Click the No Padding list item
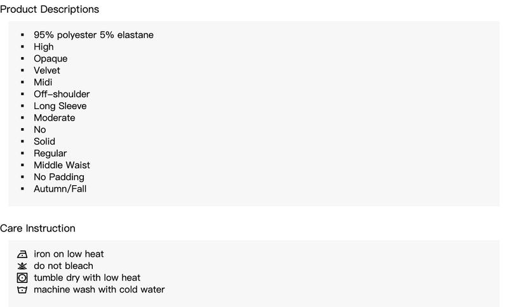 point(59,177)
